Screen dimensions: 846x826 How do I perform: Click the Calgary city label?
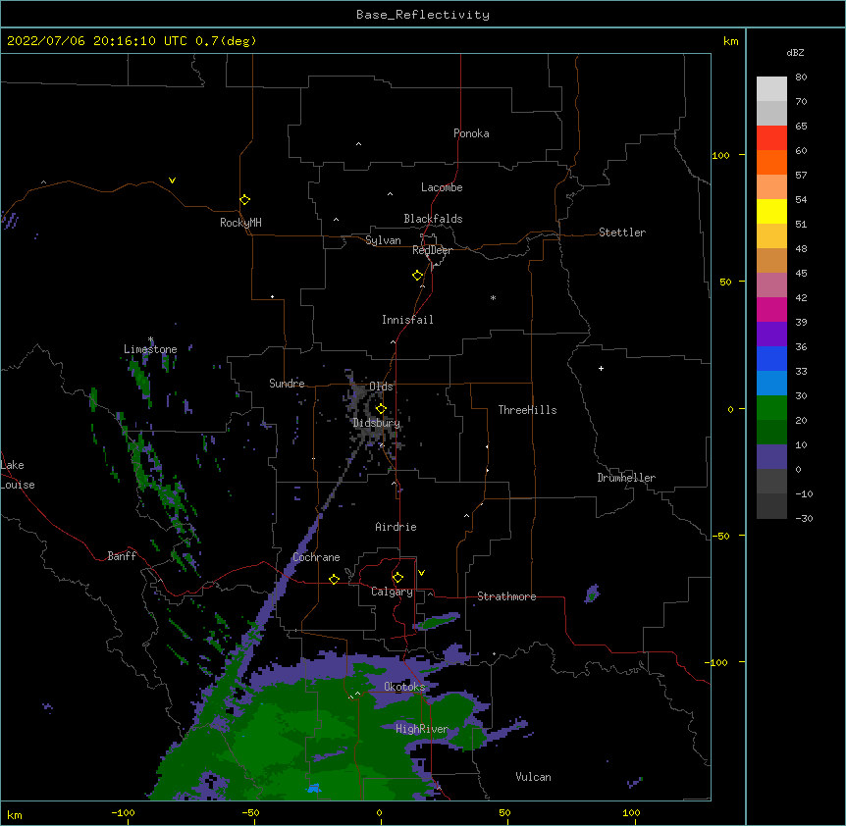[392, 592]
